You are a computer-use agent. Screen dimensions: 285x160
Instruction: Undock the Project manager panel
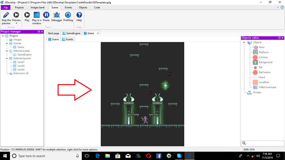click(x=39, y=32)
